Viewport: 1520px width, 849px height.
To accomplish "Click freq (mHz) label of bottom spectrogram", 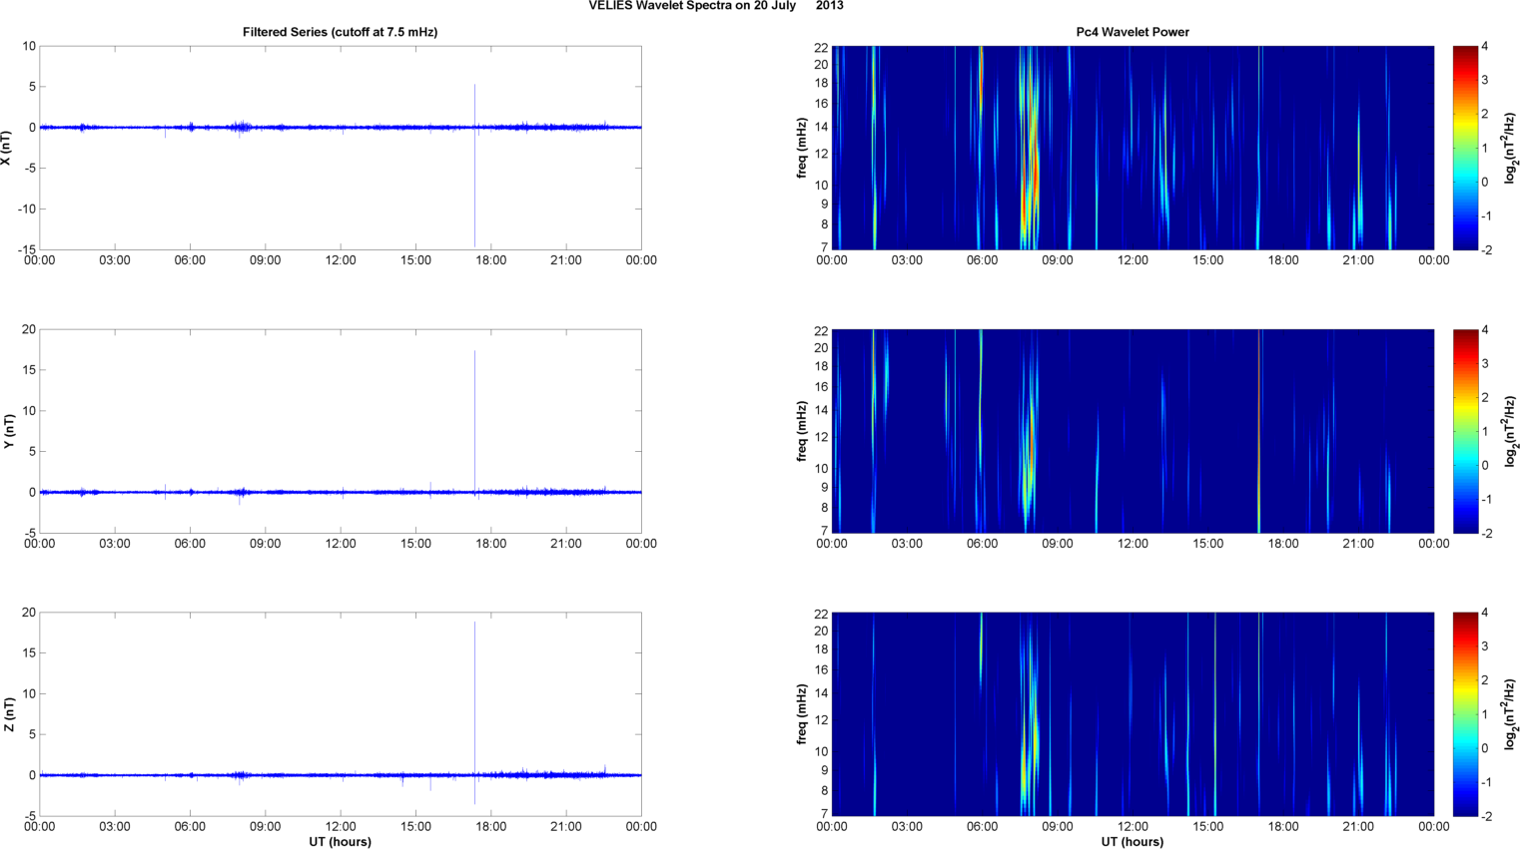I will coord(802,714).
